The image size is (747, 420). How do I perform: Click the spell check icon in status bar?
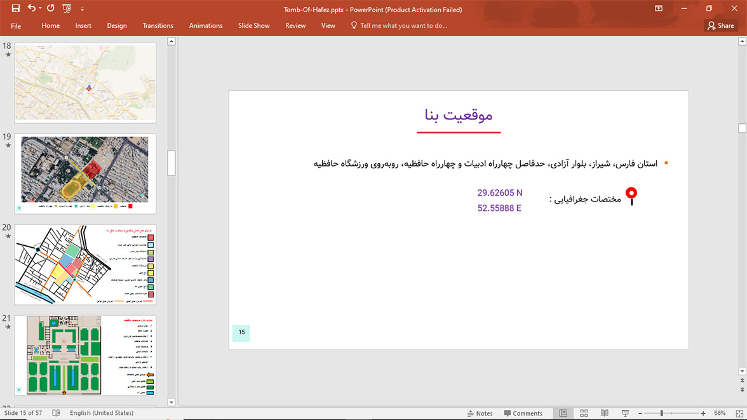[x=56, y=413]
